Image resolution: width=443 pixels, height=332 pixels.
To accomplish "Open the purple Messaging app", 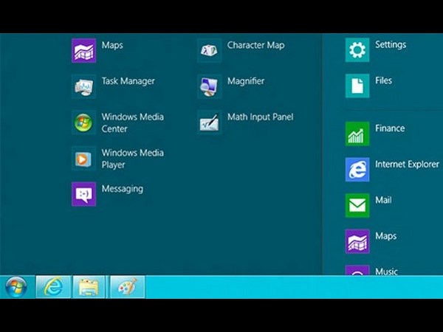I will pyautogui.click(x=83, y=194).
